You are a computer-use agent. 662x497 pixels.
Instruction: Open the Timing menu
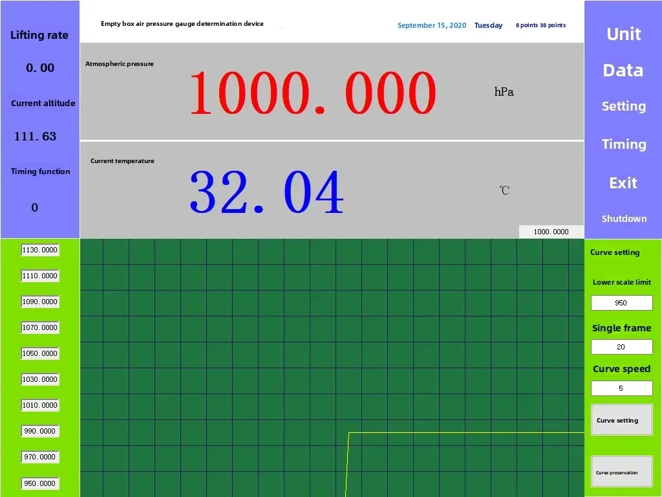tap(624, 144)
